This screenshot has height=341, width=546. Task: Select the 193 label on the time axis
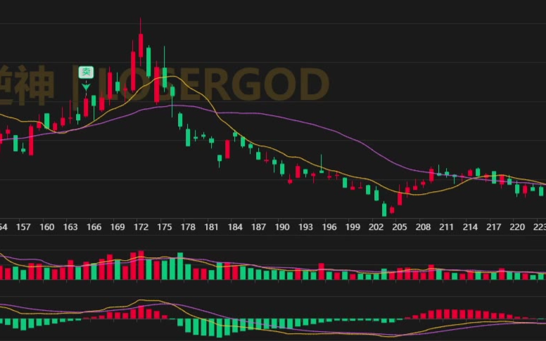point(306,227)
